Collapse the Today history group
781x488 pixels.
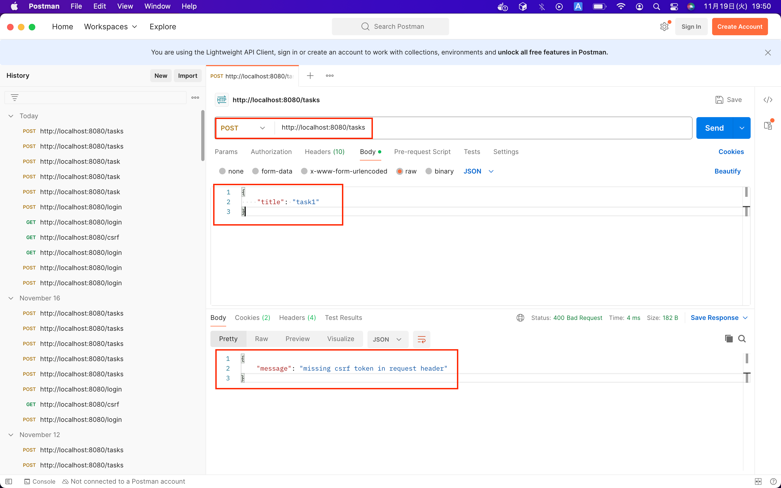click(x=11, y=116)
